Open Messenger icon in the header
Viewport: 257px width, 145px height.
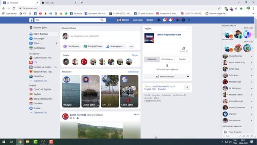(x=165, y=20)
